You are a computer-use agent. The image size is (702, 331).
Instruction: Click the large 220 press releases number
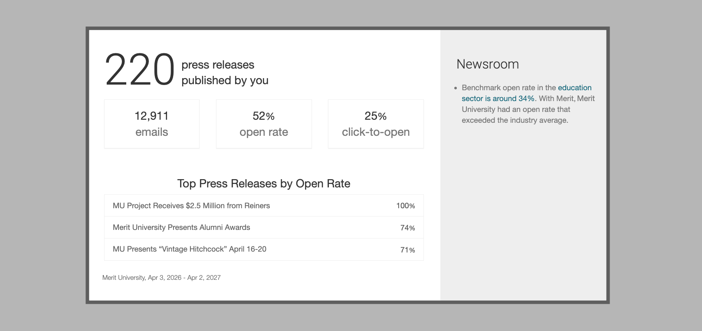[139, 70]
